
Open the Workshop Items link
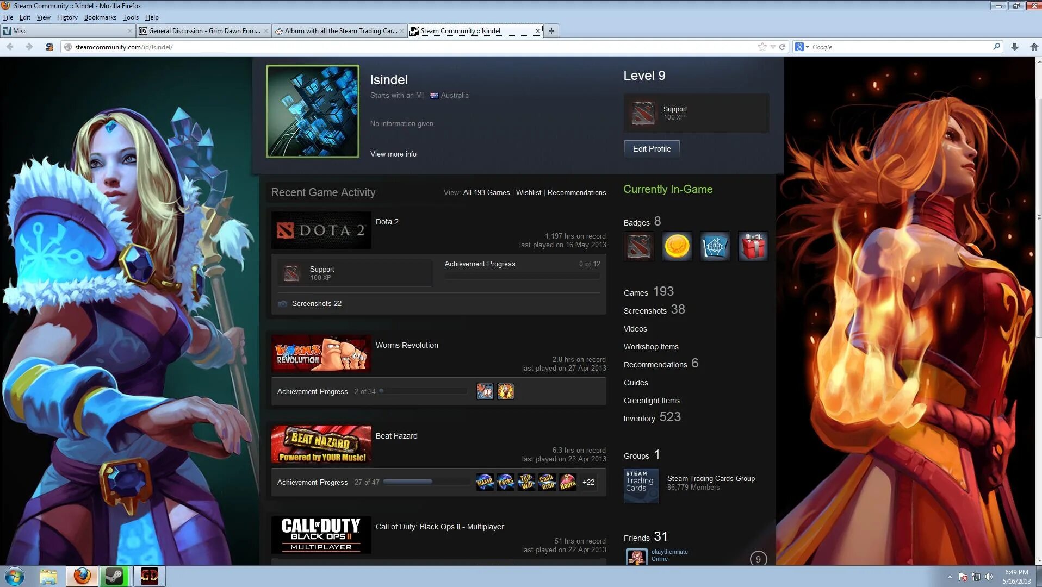(x=651, y=347)
